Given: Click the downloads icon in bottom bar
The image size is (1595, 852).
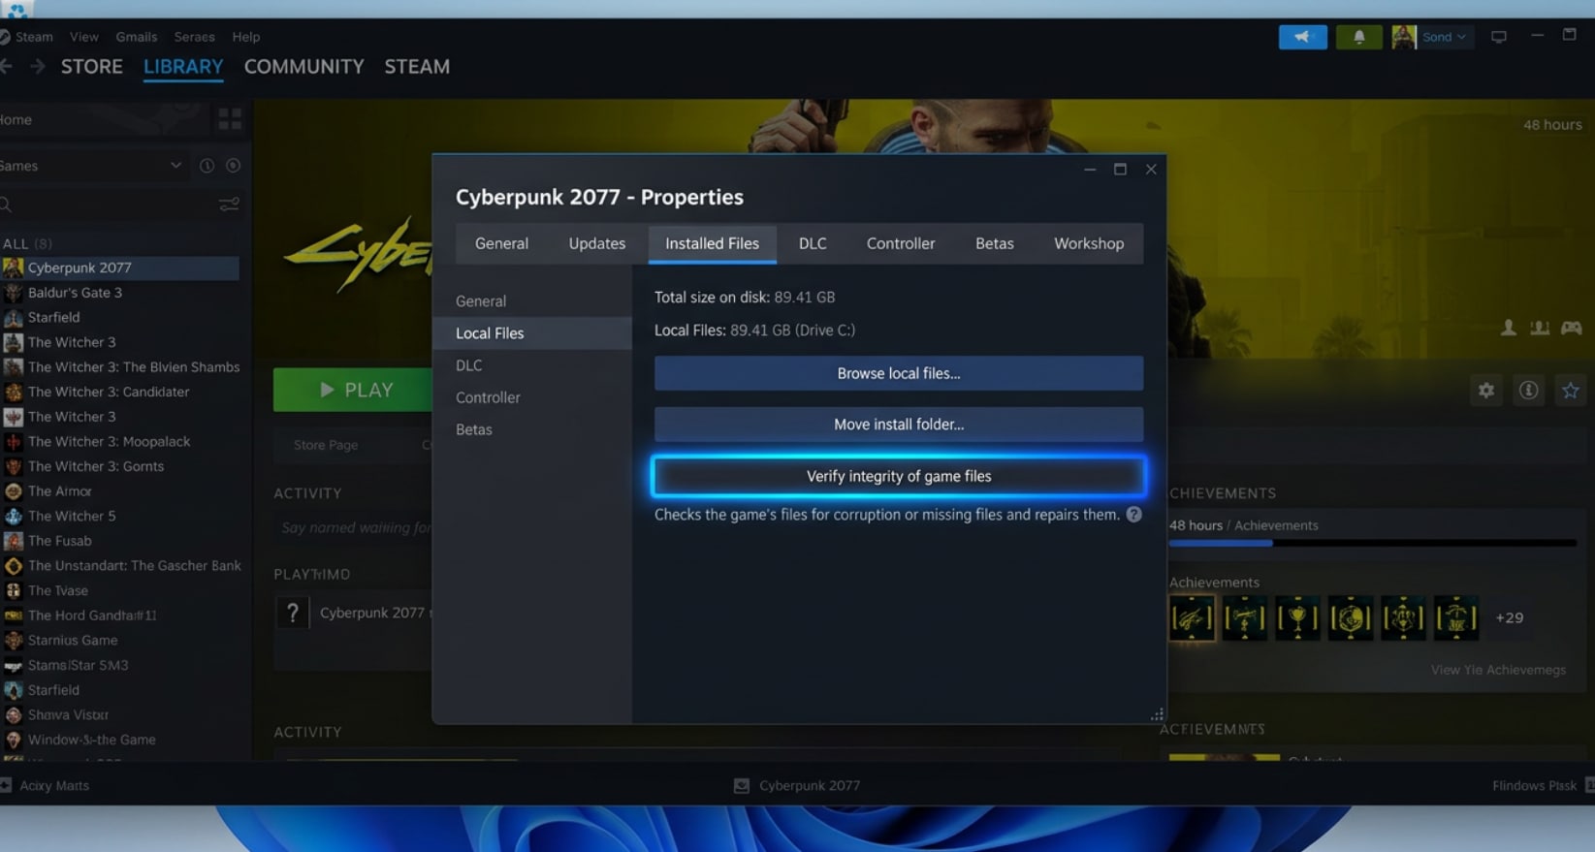Looking at the screenshot, I should 742,786.
